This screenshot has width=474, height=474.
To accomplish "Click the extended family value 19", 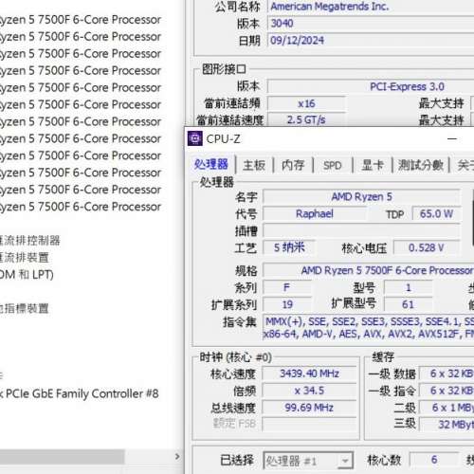I will click(287, 304).
